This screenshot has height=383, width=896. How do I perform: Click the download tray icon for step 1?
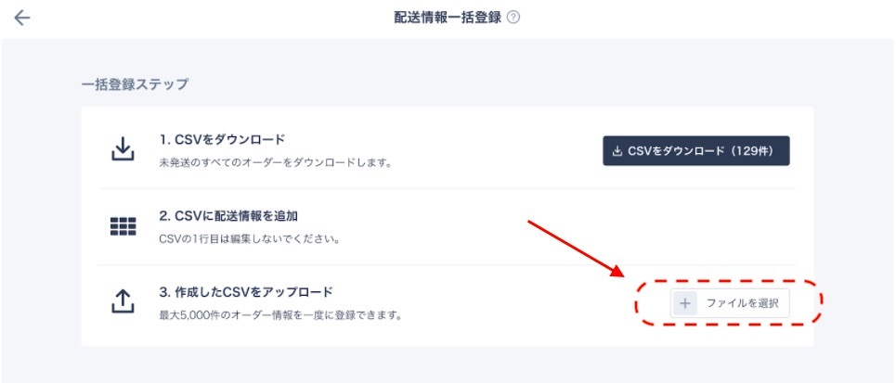(123, 149)
